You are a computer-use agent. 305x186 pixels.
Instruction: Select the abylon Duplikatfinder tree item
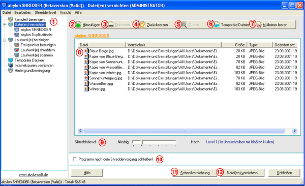pos(37,35)
